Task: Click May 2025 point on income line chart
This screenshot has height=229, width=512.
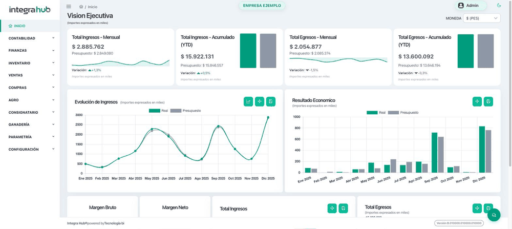Action: (x=152, y=129)
